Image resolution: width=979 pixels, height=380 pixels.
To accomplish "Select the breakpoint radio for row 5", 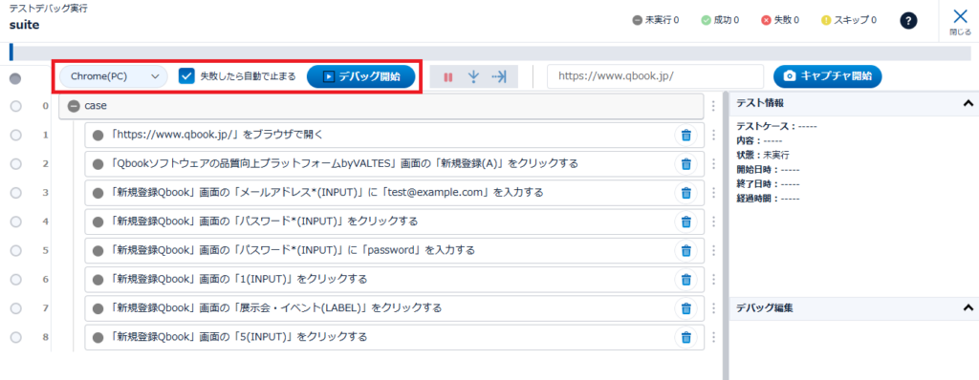I will click(15, 250).
